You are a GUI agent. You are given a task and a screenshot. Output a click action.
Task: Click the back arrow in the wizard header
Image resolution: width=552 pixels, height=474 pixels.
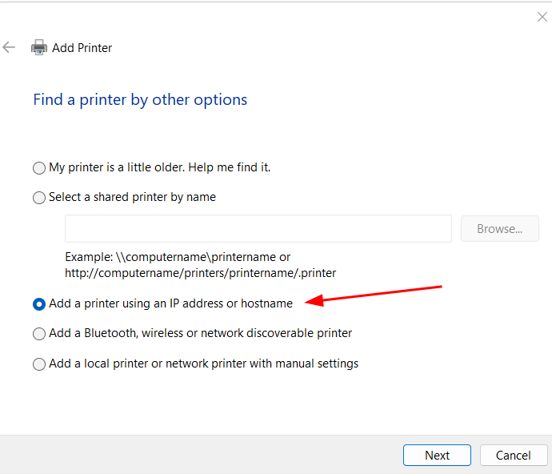click(10, 47)
